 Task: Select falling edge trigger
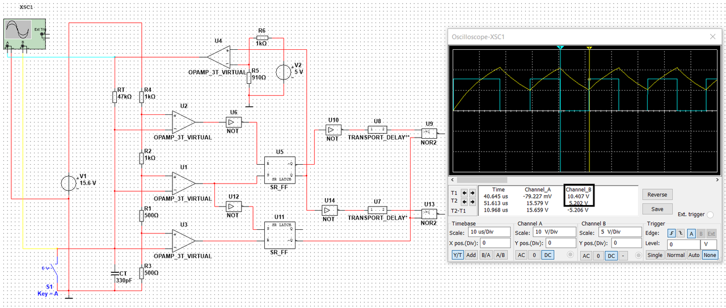coord(681,233)
